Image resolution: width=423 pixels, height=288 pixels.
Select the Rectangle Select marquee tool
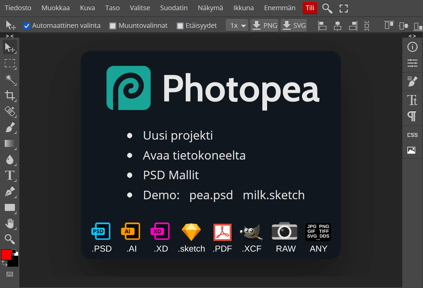[10, 63]
